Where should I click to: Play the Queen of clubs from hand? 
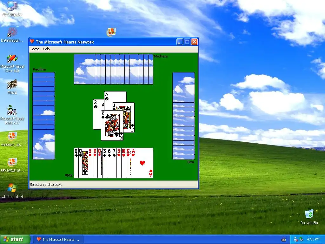point(83,163)
